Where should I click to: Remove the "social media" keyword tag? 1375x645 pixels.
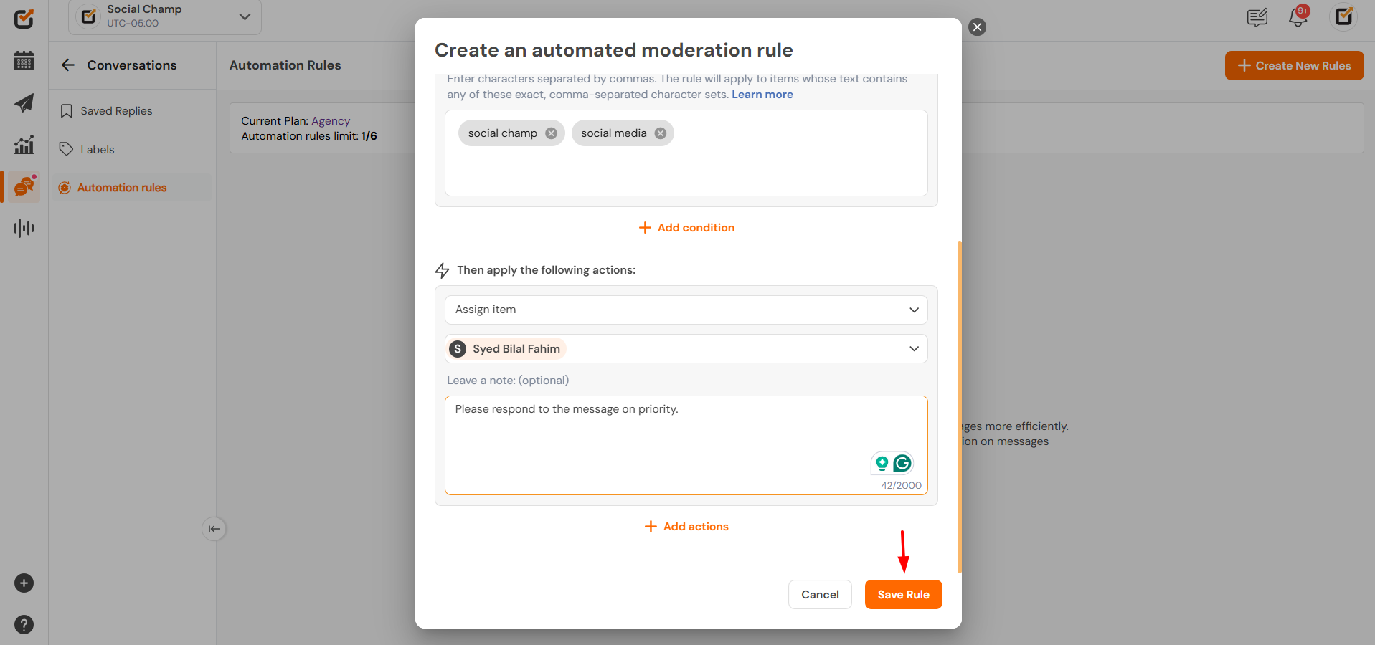pos(661,133)
